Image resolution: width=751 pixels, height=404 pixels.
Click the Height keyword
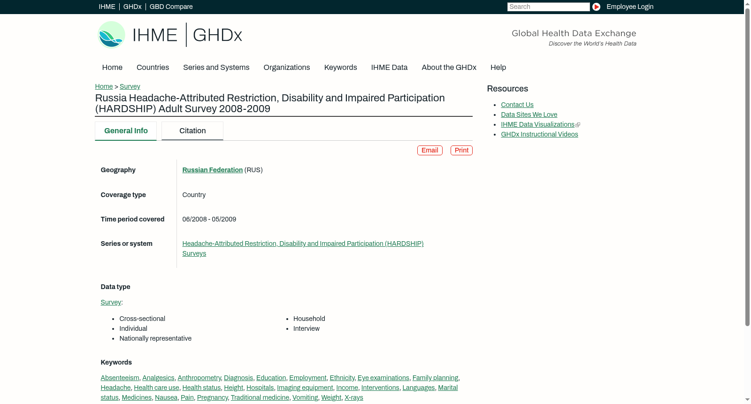click(x=233, y=388)
